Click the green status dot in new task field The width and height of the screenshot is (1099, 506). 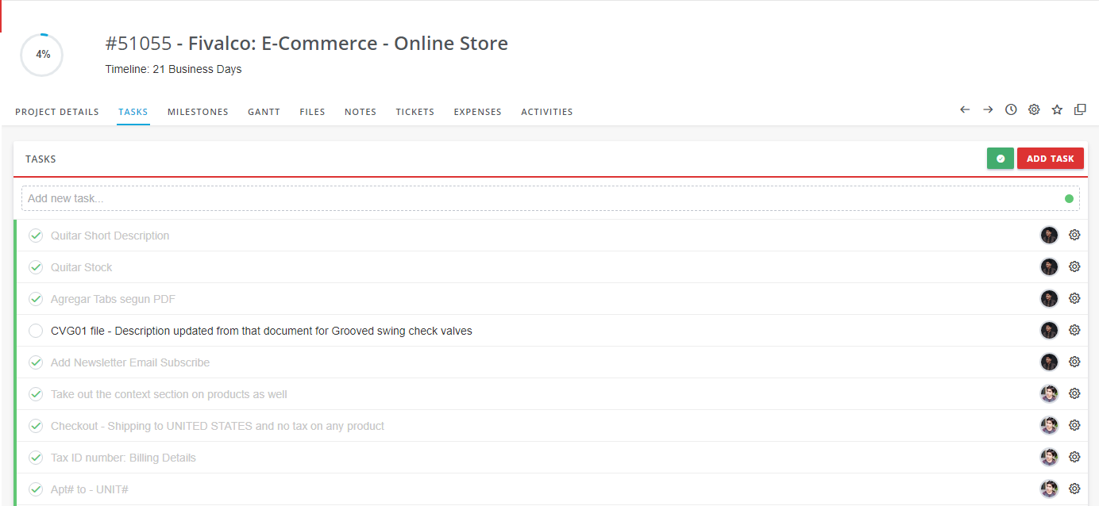click(1069, 198)
